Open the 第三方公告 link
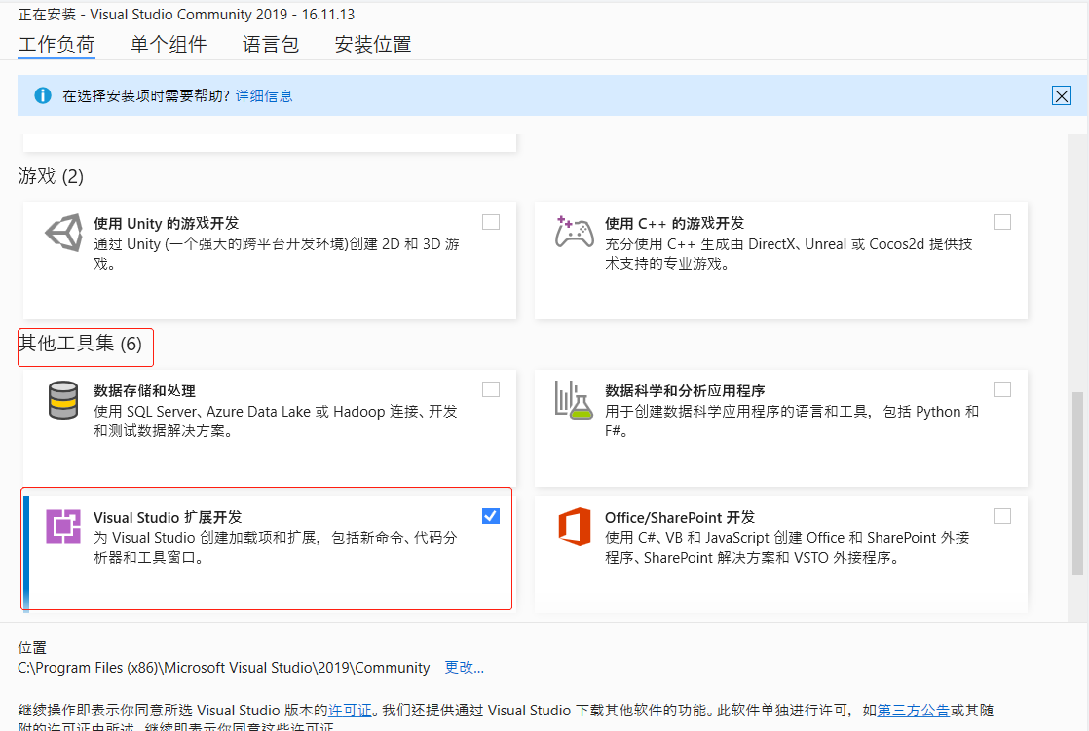 914,711
